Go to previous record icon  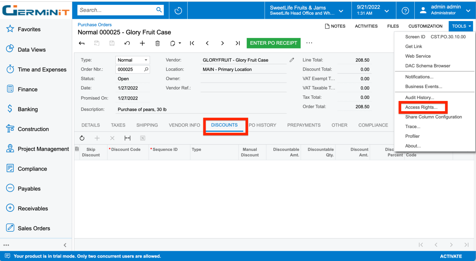[x=207, y=43]
